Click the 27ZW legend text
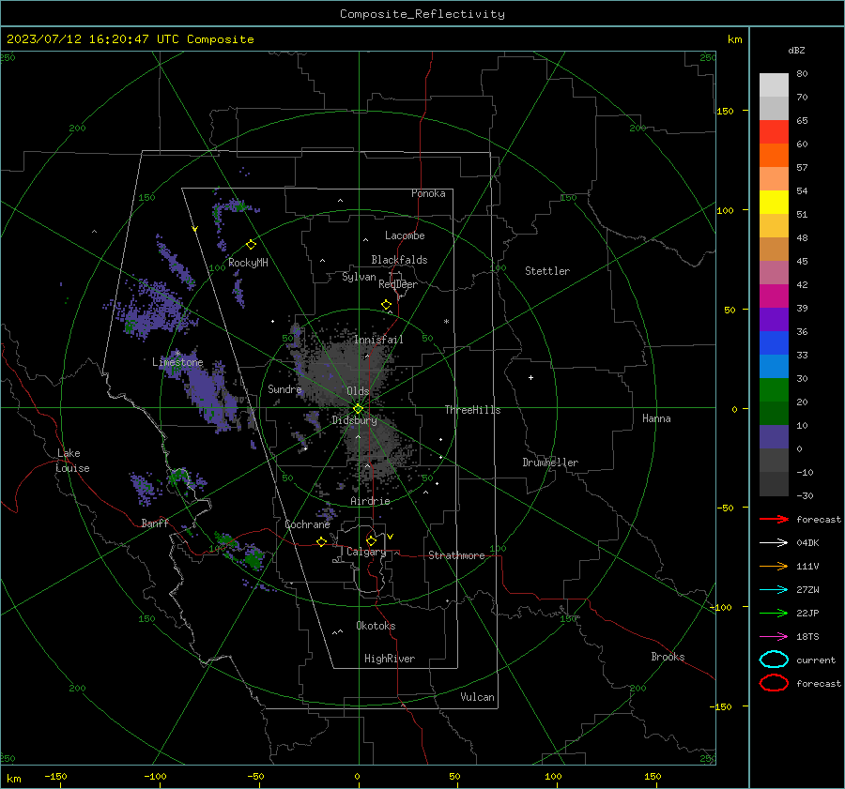This screenshot has width=845, height=789. tap(807, 590)
